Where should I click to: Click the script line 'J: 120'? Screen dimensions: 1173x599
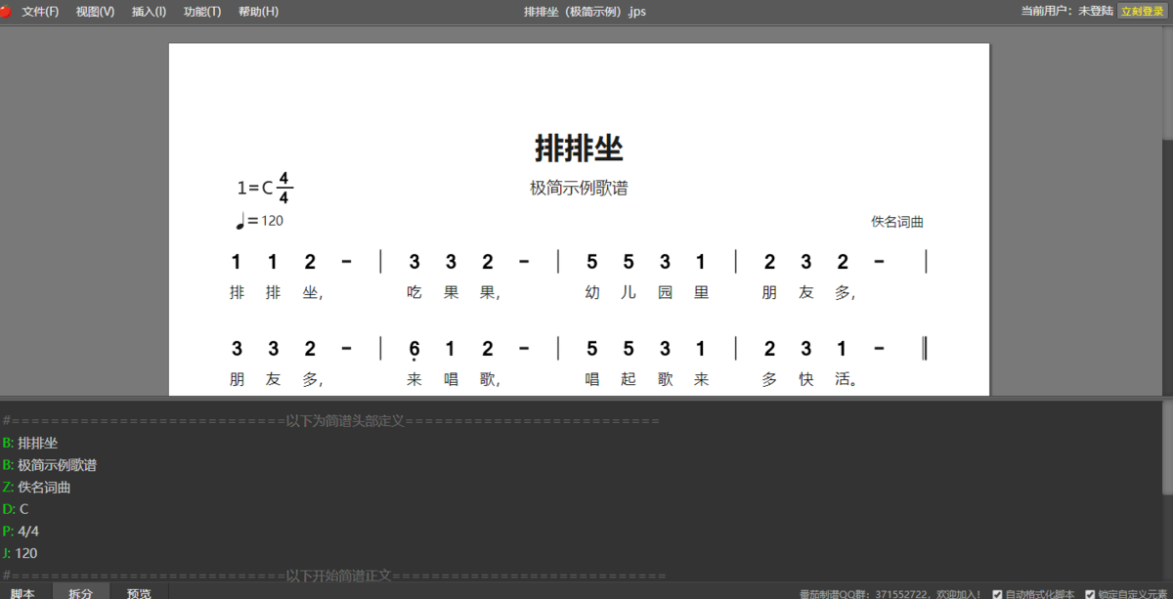(20, 553)
